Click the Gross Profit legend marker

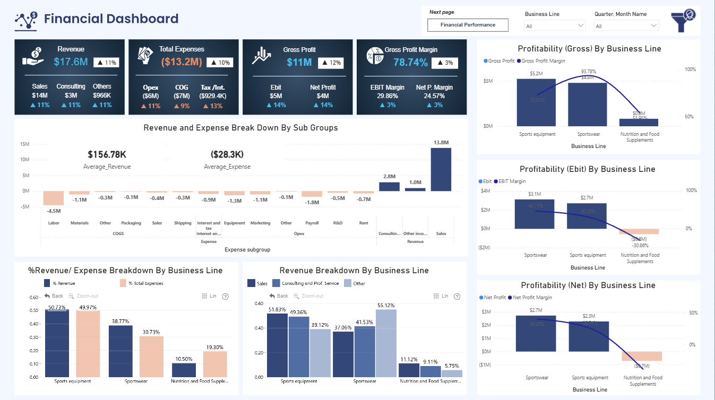click(x=485, y=61)
